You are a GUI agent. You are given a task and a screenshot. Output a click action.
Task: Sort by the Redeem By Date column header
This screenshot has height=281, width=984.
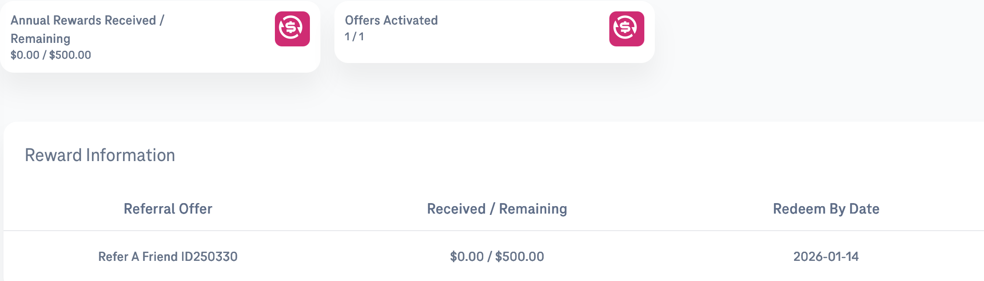[826, 209]
